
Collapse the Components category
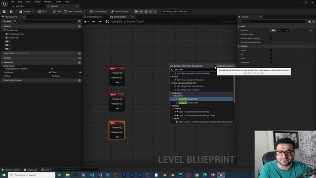click(2, 66)
